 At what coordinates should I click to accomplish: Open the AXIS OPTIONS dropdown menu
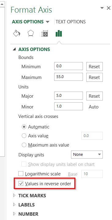[31, 22]
